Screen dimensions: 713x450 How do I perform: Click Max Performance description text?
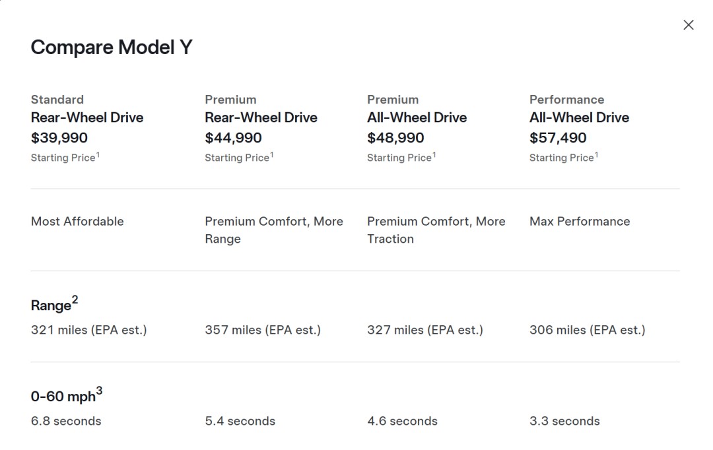point(580,222)
